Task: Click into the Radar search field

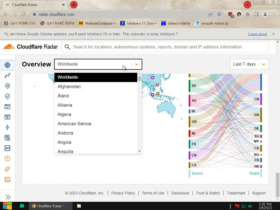Action: [x=165, y=47]
